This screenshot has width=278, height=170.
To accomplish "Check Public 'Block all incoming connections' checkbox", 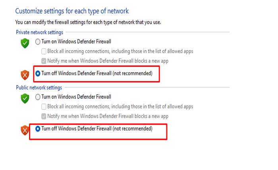I will (44, 106).
